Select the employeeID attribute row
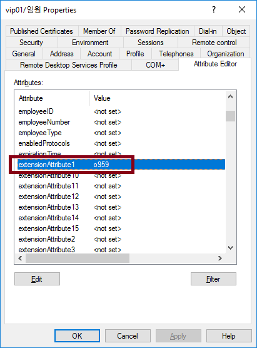 [121, 111]
